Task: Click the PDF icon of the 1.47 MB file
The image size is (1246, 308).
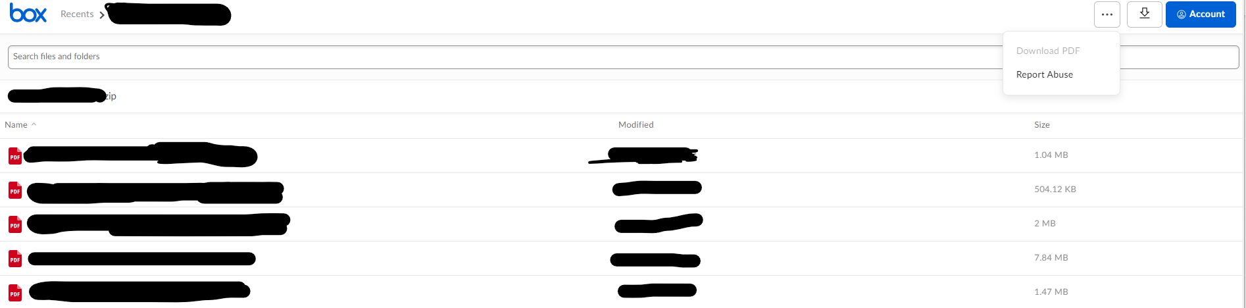Action: tap(14, 293)
